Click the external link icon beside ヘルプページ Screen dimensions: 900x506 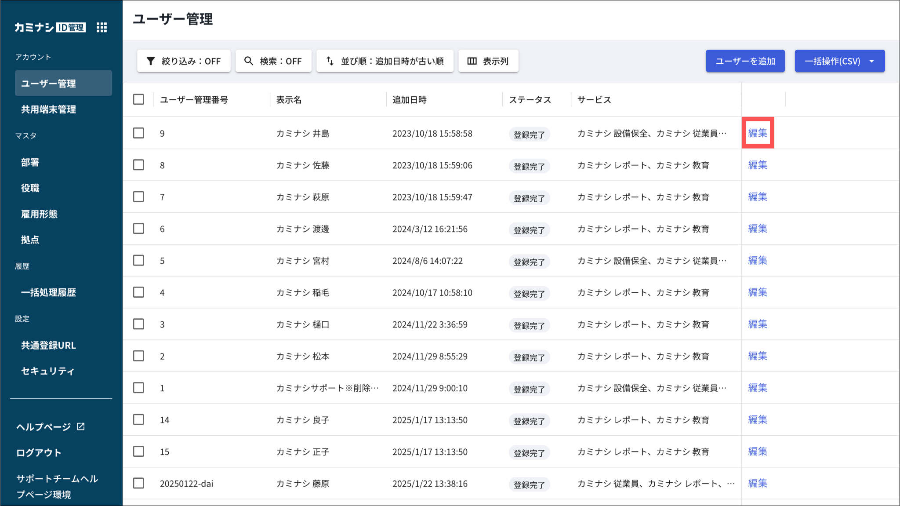81,426
